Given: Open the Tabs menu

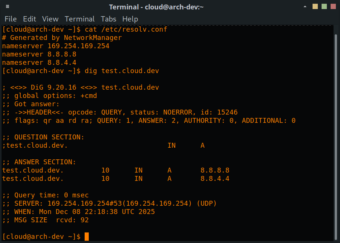Looking at the screenshot, I should point(108,19).
